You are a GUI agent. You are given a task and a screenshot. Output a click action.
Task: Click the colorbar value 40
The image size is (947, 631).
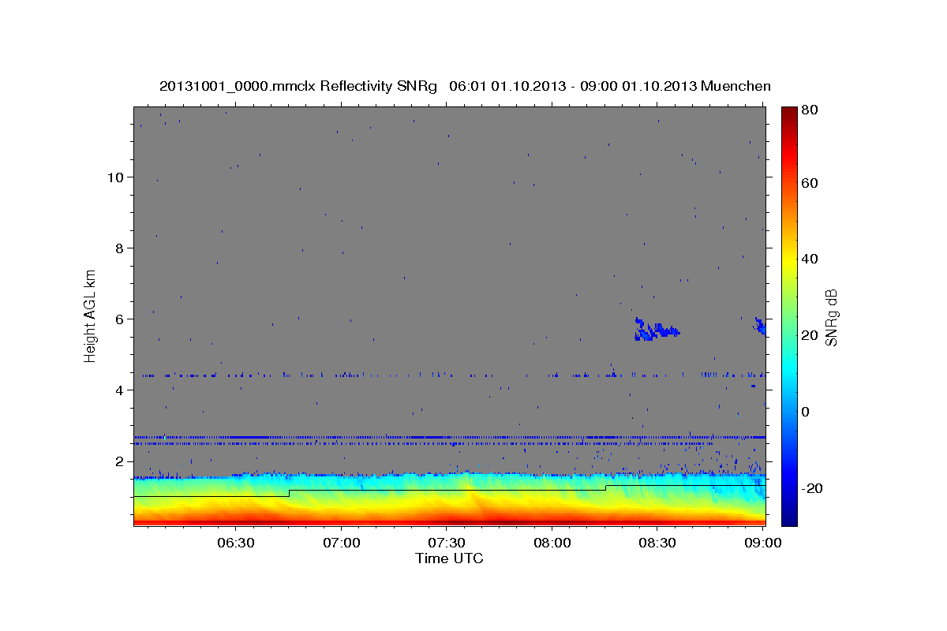click(x=810, y=259)
